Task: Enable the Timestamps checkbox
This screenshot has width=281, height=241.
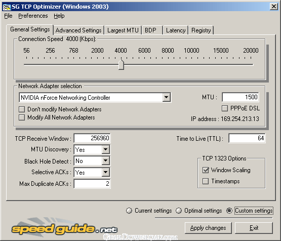Action: click(x=206, y=181)
